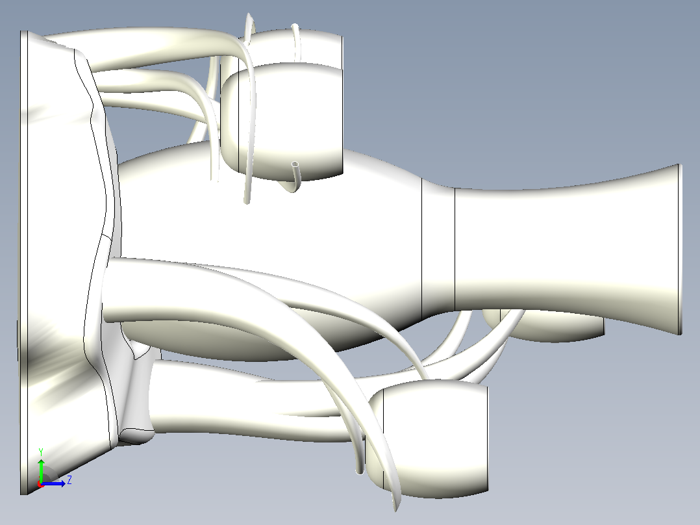Image resolution: width=700 pixels, height=525 pixels.
Task: Select the narrow ring band on central body
Action: [438, 250]
